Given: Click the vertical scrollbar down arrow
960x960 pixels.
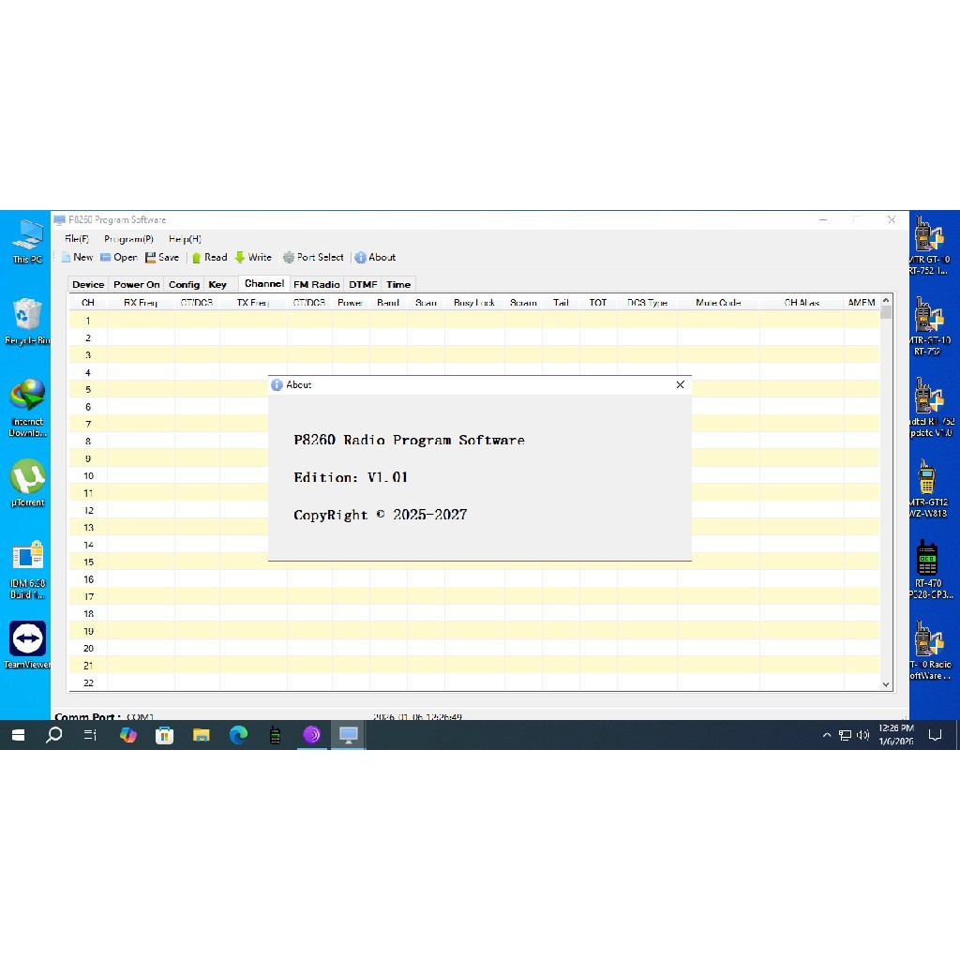Looking at the screenshot, I should point(884,683).
